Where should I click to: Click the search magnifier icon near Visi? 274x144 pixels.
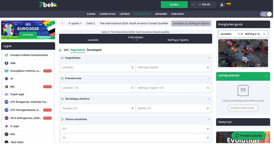tap(60, 50)
